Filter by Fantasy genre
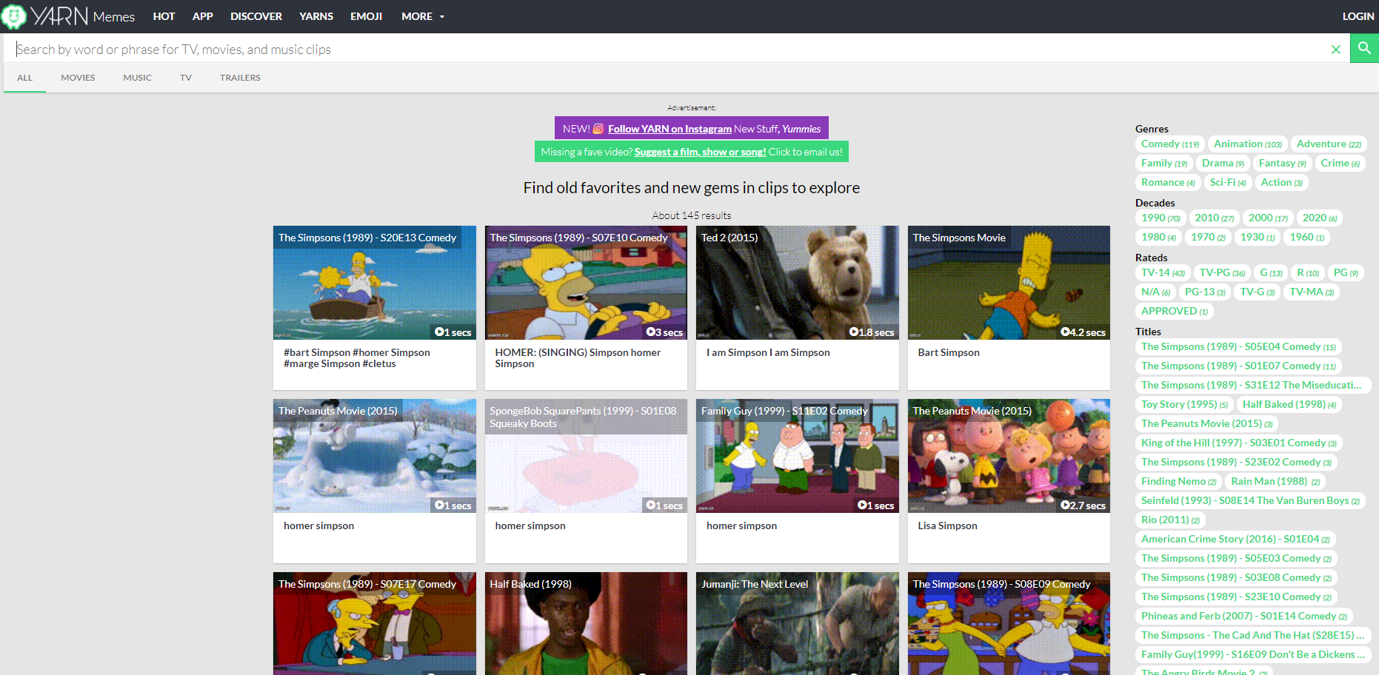 click(x=1282, y=163)
